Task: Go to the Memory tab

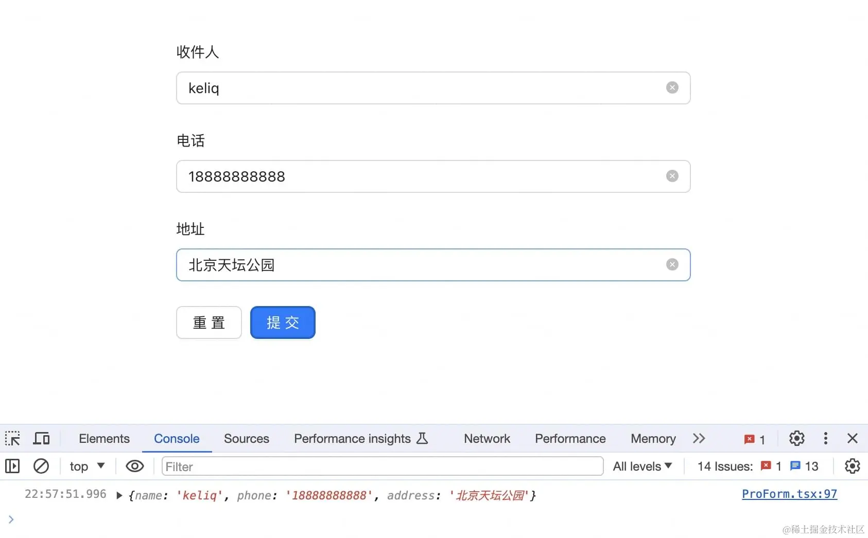Action: pos(653,438)
